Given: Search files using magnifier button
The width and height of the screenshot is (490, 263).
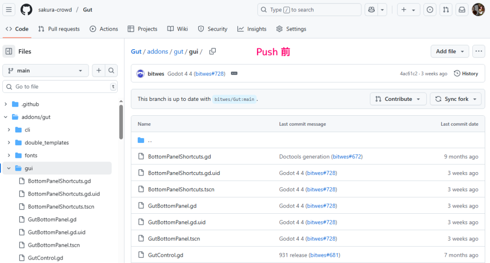Looking at the screenshot, I should click(111, 71).
